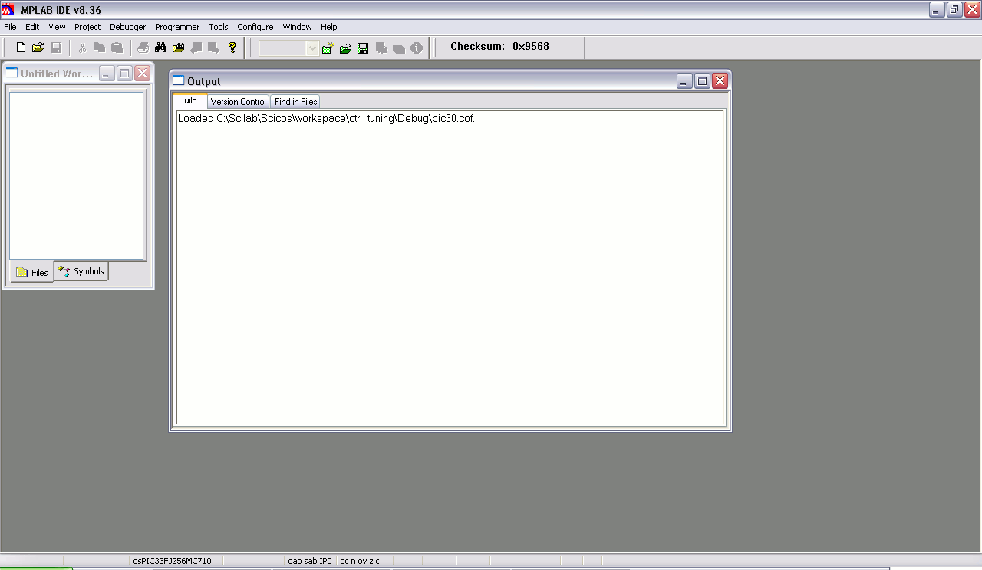Click the yellow question mark Help icon
Screen dimensions: 982x570
coord(232,47)
